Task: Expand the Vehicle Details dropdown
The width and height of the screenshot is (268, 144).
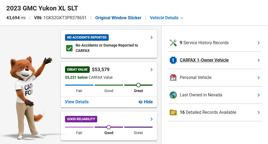Action: [x=166, y=18]
